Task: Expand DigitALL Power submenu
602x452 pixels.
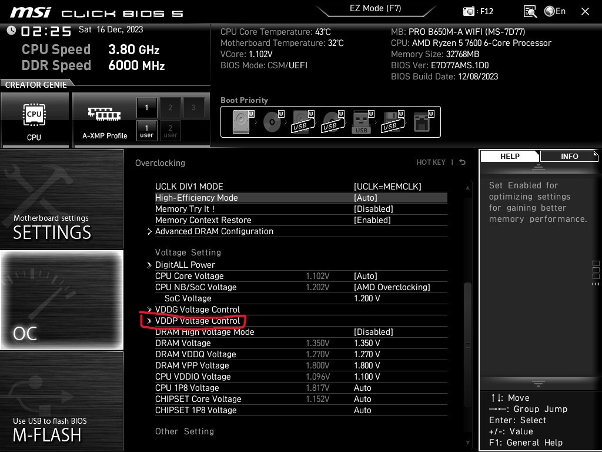Action: coord(185,265)
